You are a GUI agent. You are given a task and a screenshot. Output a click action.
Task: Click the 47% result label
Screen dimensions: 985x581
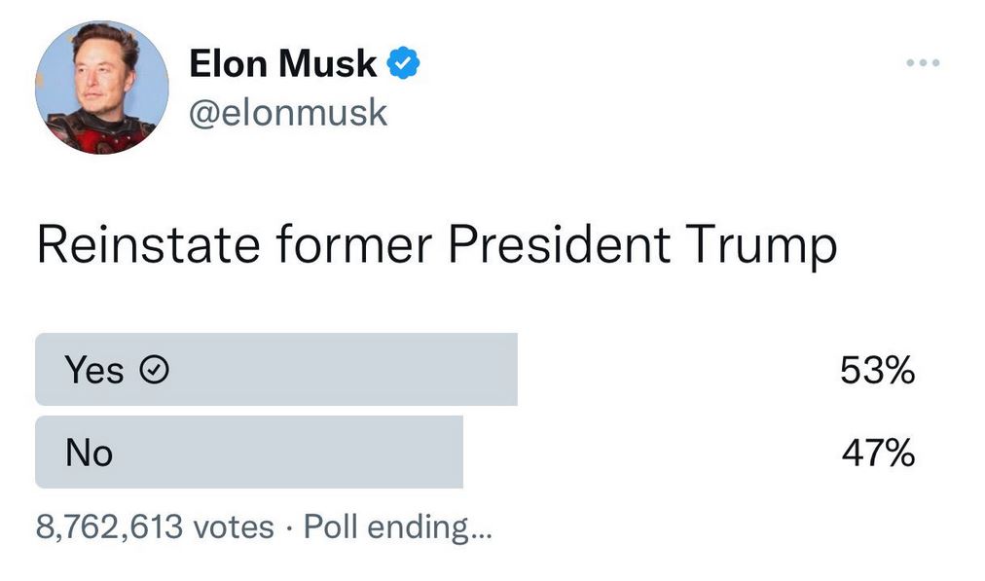(877, 453)
